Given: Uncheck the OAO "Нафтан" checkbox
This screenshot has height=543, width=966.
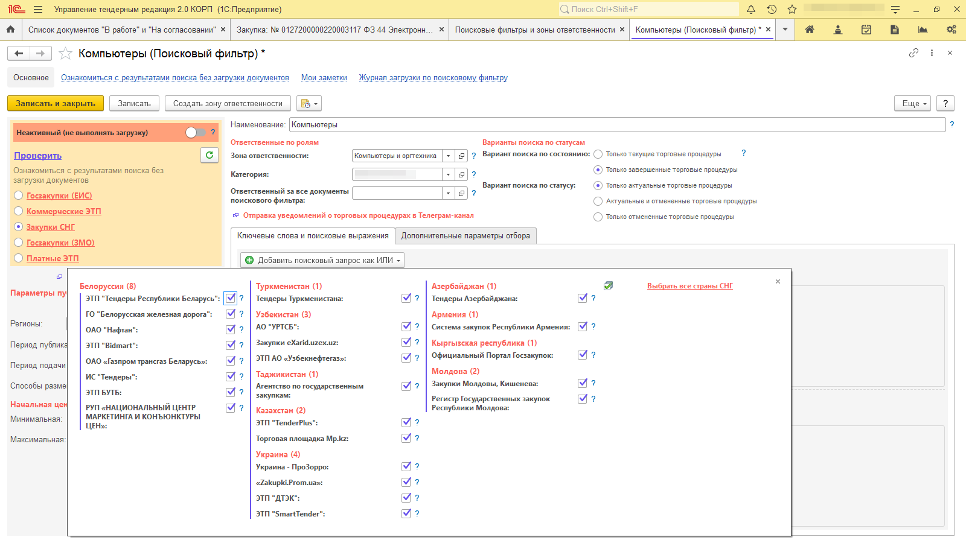Looking at the screenshot, I should pyautogui.click(x=231, y=329).
